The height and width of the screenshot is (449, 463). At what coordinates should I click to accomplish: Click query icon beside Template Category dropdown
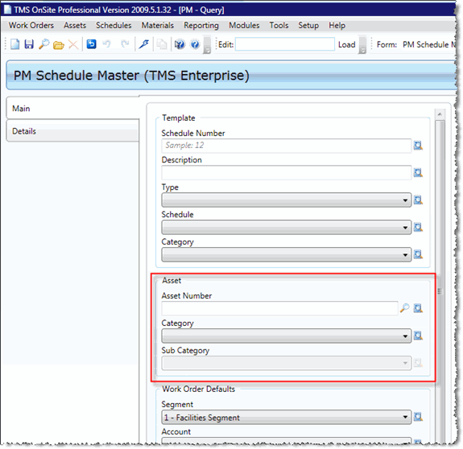coord(418,254)
